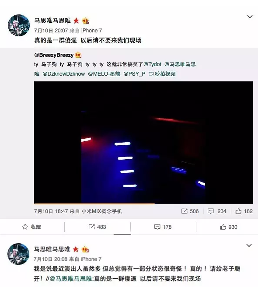
Task: Click the first post's profile avatar
Action: [19, 25]
